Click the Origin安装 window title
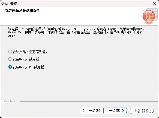 [9, 4]
